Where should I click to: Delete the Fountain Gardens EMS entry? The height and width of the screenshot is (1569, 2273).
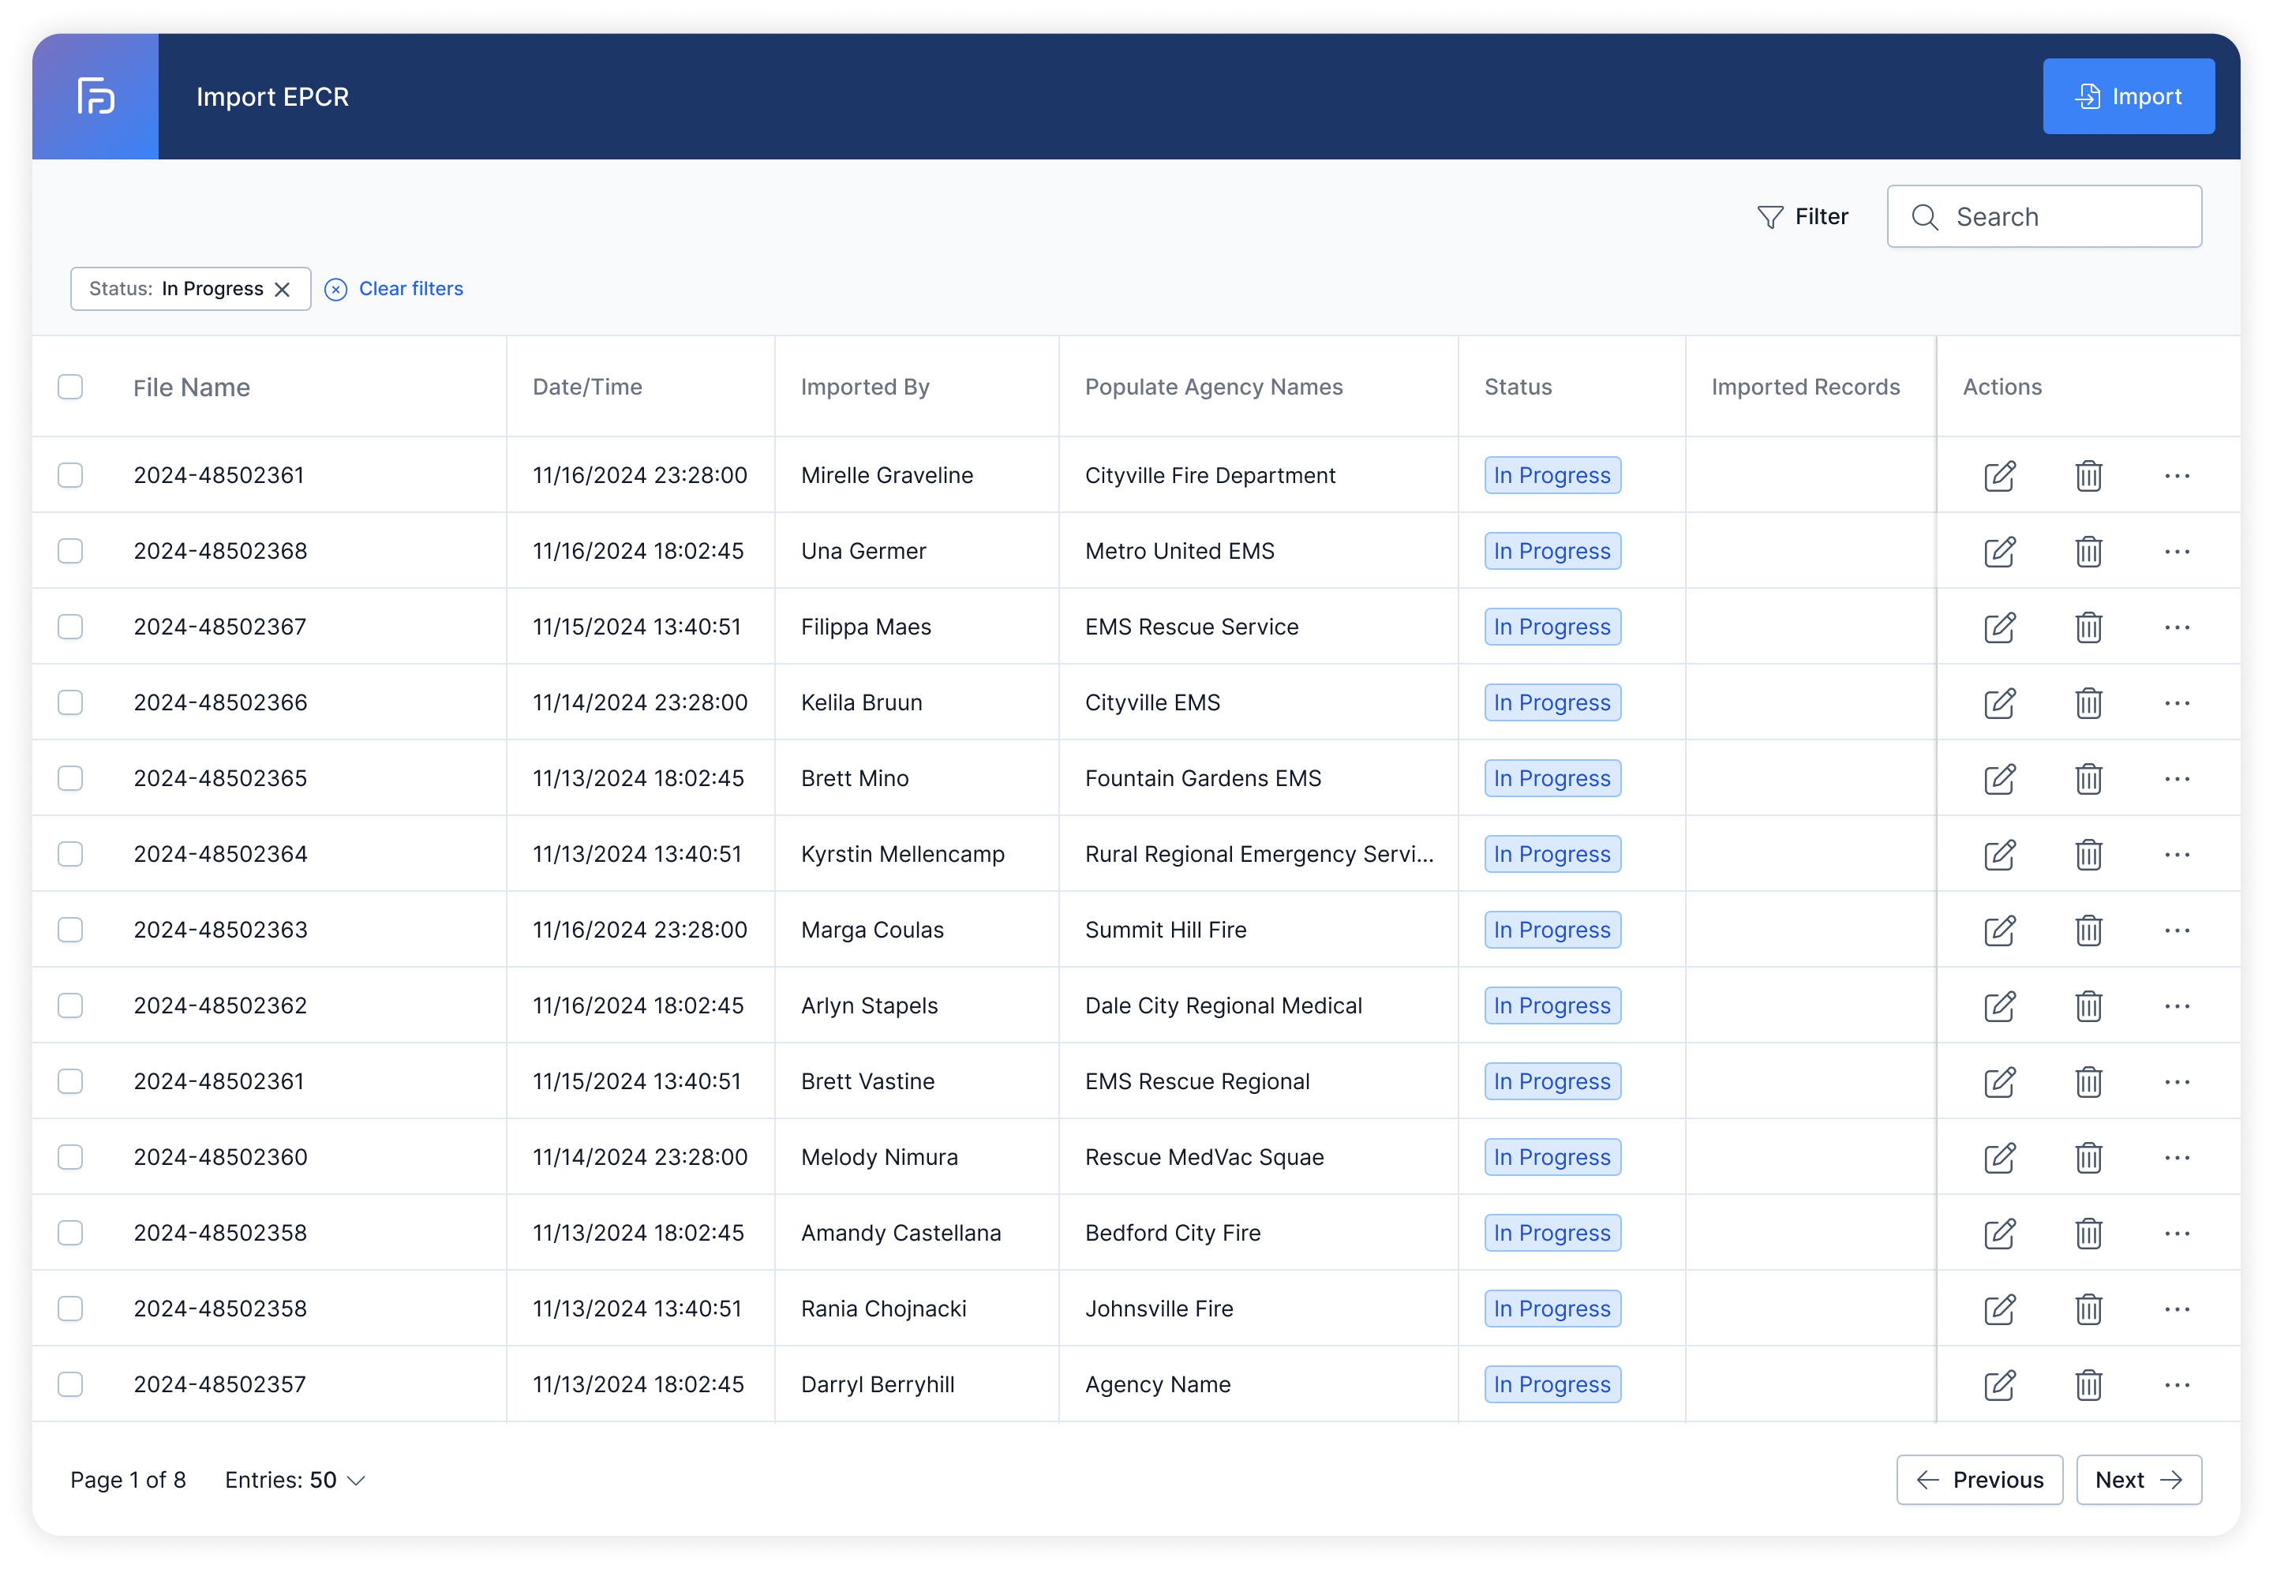tap(2088, 779)
